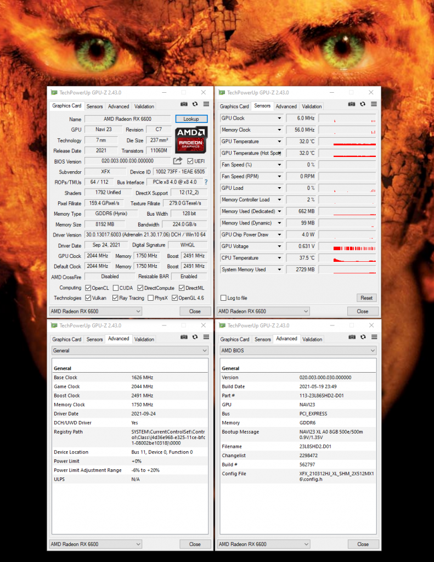Open the GPU Clock sensor dropdown
This screenshot has height=562, width=434.
coord(279,119)
